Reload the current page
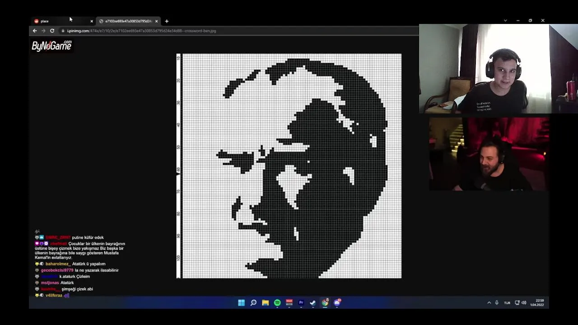The height and width of the screenshot is (325, 578). (x=52, y=31)
